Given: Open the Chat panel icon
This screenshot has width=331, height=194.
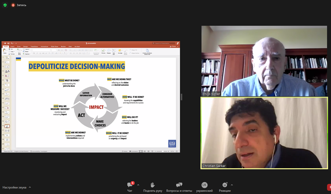Looking at the screenshot, I should tap(129, 185).
